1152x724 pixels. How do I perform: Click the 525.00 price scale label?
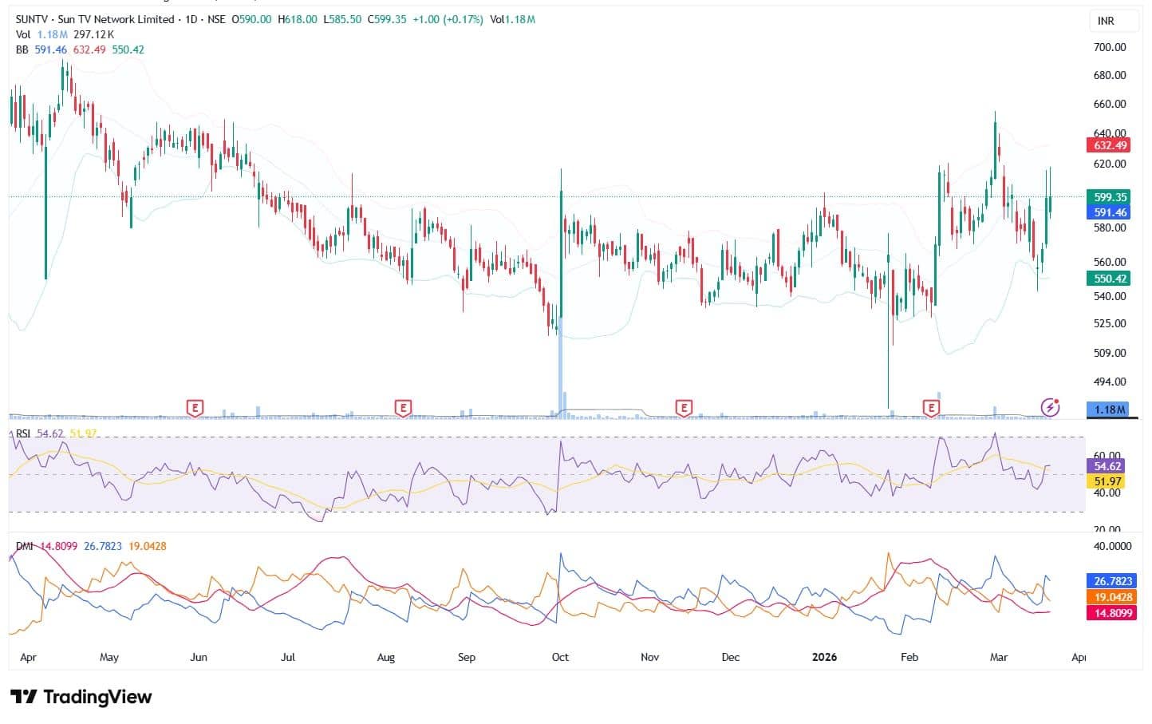[1110, 323]
